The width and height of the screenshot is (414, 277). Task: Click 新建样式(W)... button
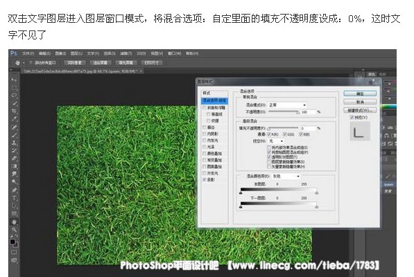[360, 110]
